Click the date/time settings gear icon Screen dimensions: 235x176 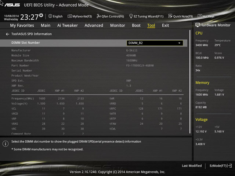click(41, 15)
